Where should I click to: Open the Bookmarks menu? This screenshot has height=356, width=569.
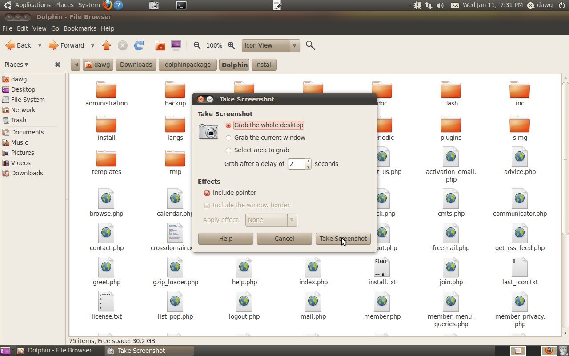(80, 28)
